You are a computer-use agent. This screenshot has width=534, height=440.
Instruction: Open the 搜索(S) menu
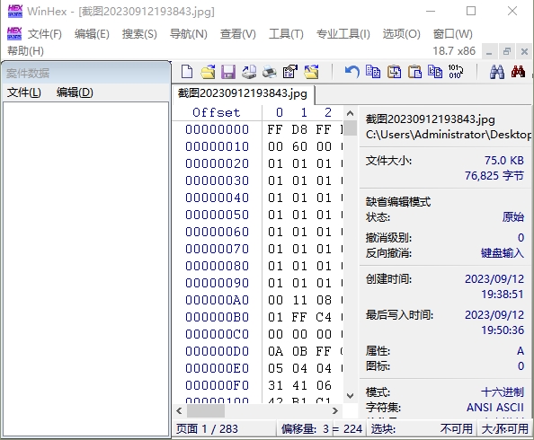point(139,34)
